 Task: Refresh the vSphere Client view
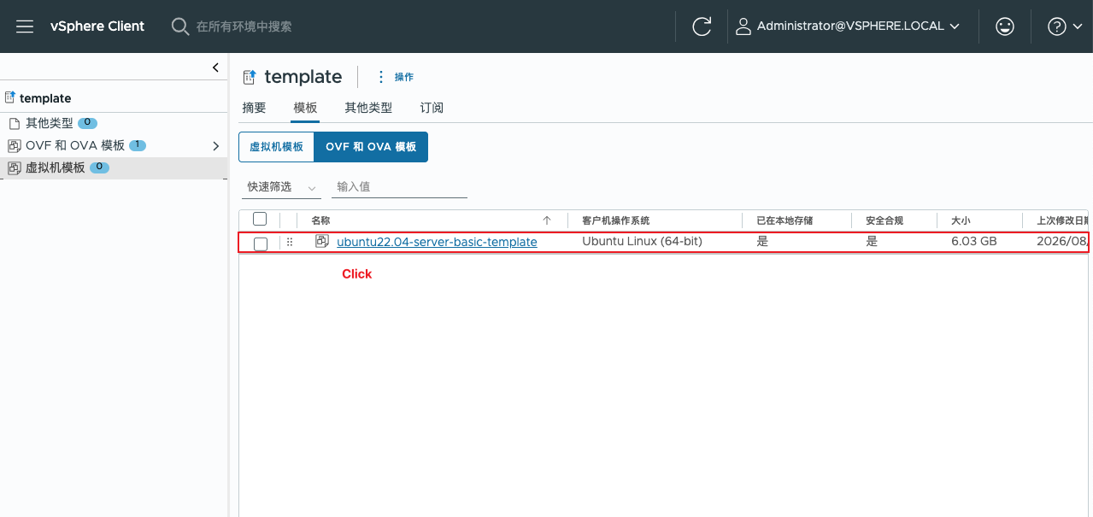(702, 26)
